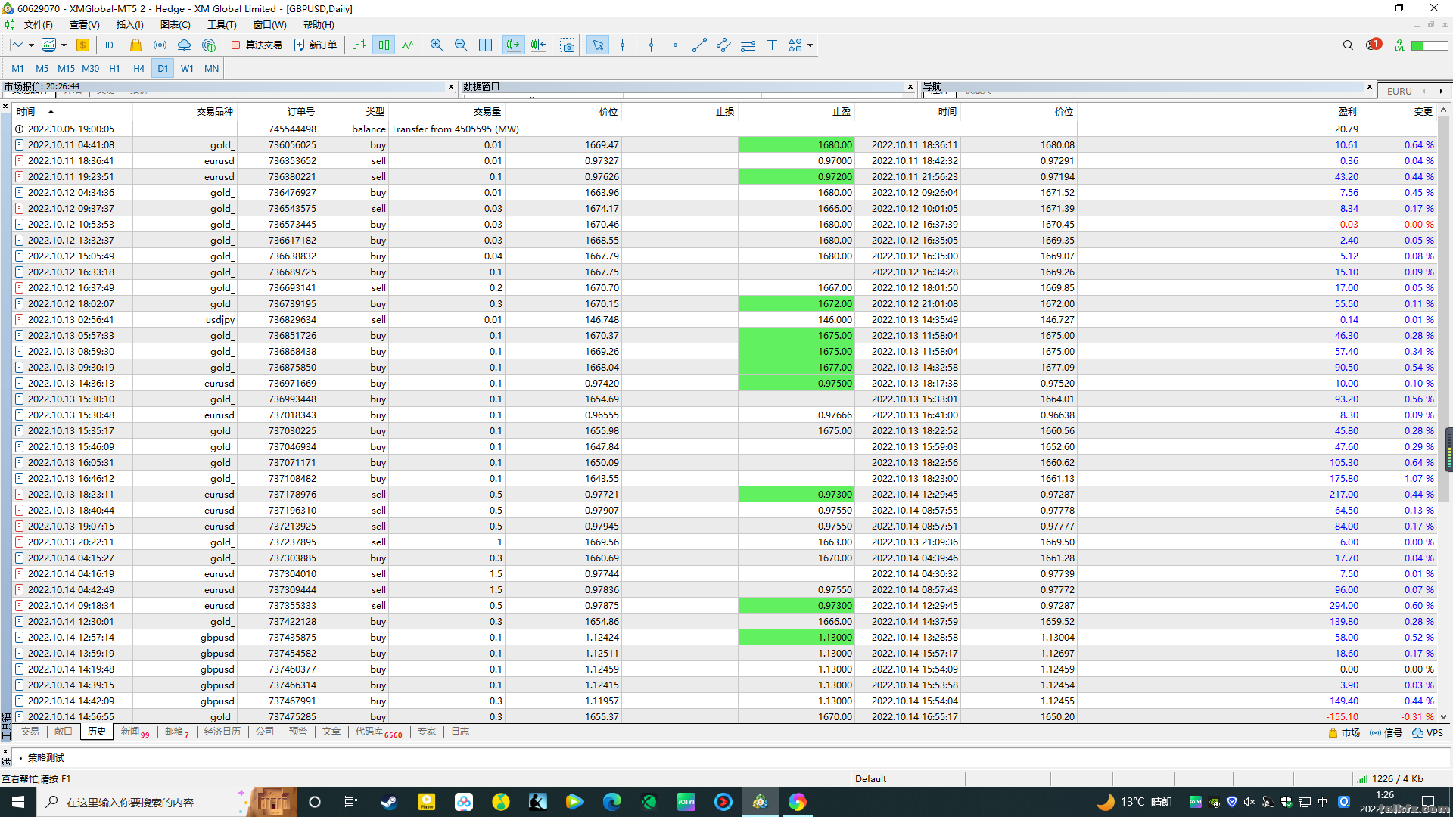The image size is (1453, 817).
Task: Switch to the 交易 tab
Action: 30,732
